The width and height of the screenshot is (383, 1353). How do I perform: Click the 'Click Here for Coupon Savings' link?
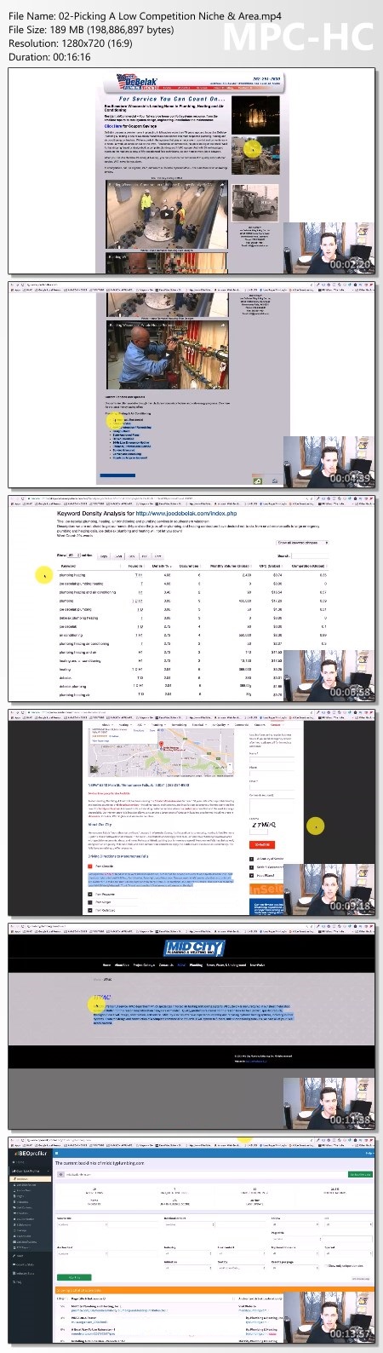[130, 124]
